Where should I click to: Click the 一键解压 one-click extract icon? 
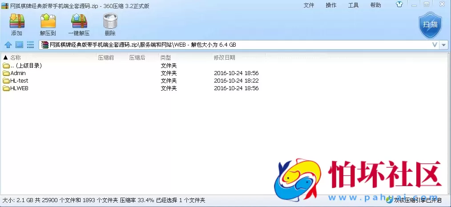[x=79, y=21]
